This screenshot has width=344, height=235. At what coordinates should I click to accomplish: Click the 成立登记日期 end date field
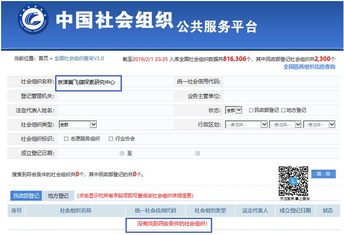pos(164,153)
